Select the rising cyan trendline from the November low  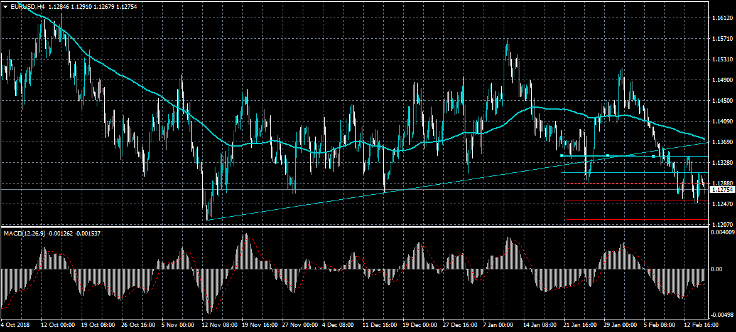pyautogui.click(x=458, y=181)
